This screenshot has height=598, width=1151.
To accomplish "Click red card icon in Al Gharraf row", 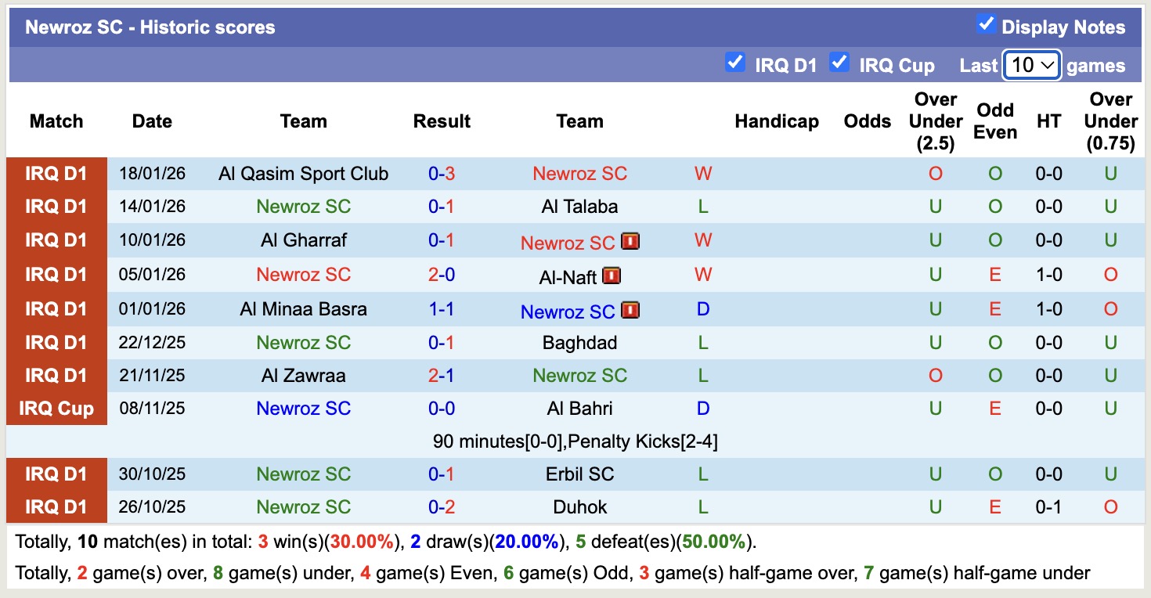I will (x=630, y=241).
